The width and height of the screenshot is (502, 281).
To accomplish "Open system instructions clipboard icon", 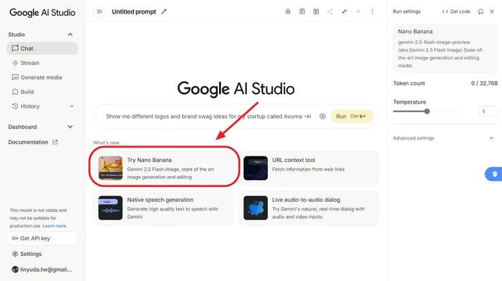I will [x=302, y=12].
